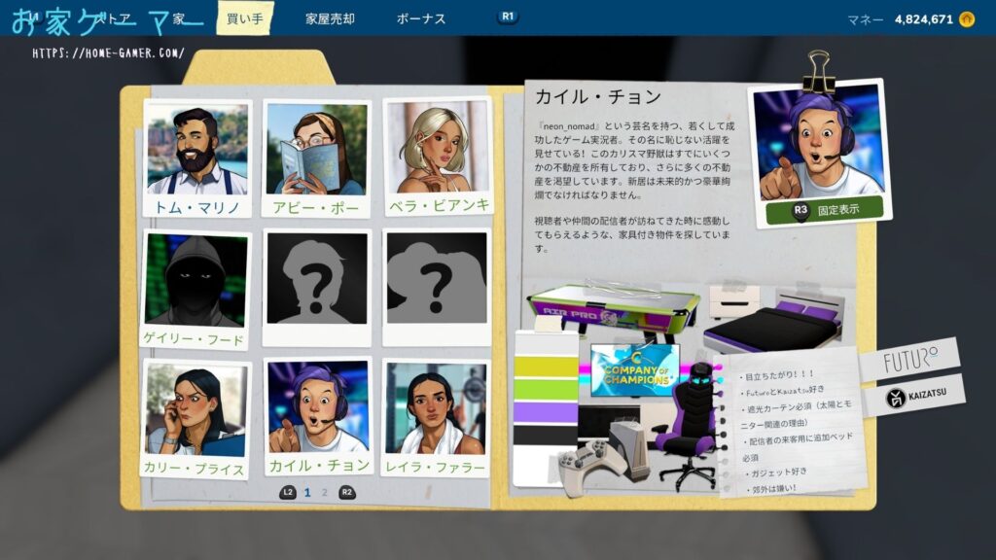Click the neon_nomad biography paragraph
Image resolution: width=996 pixels, height=560 pixels.
pyautogui.click(x=634, y=160)
